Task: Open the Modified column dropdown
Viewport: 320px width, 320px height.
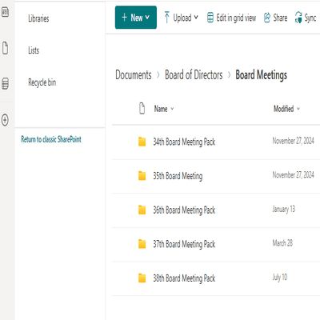Action: [298, 109]
